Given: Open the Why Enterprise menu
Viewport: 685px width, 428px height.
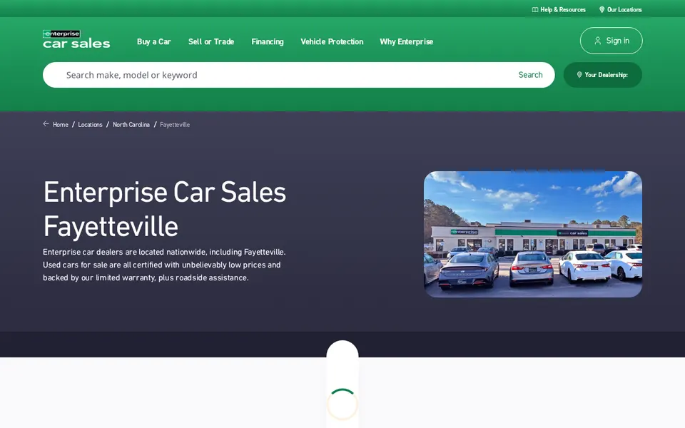Looking at the screenshot, I should [406, 41].
